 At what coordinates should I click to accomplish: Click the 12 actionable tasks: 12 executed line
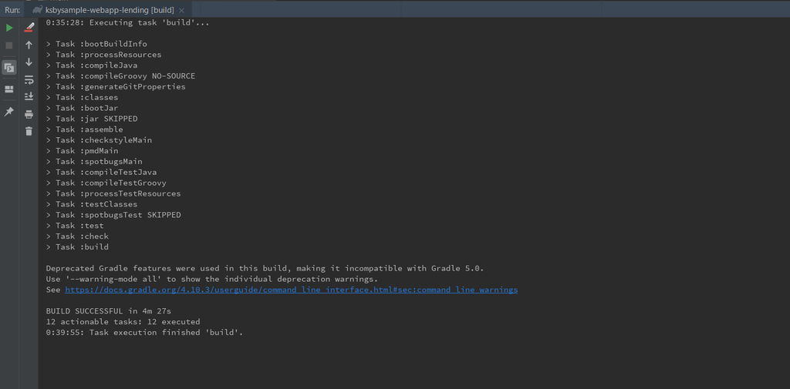(123, 321)
